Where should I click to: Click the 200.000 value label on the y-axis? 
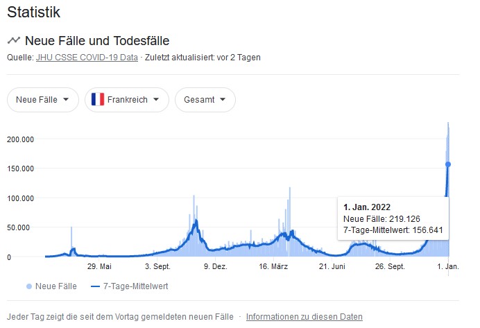tap(21, 139)
